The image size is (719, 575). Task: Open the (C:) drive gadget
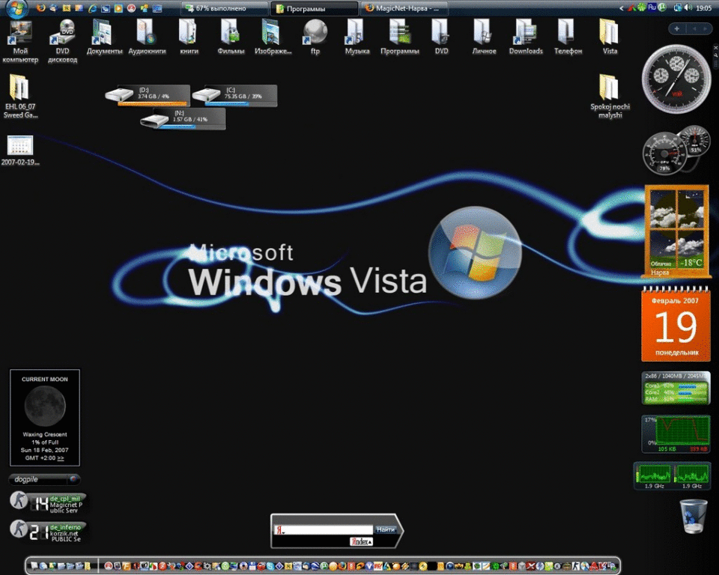pyautogui.click(x=234, y=95)
